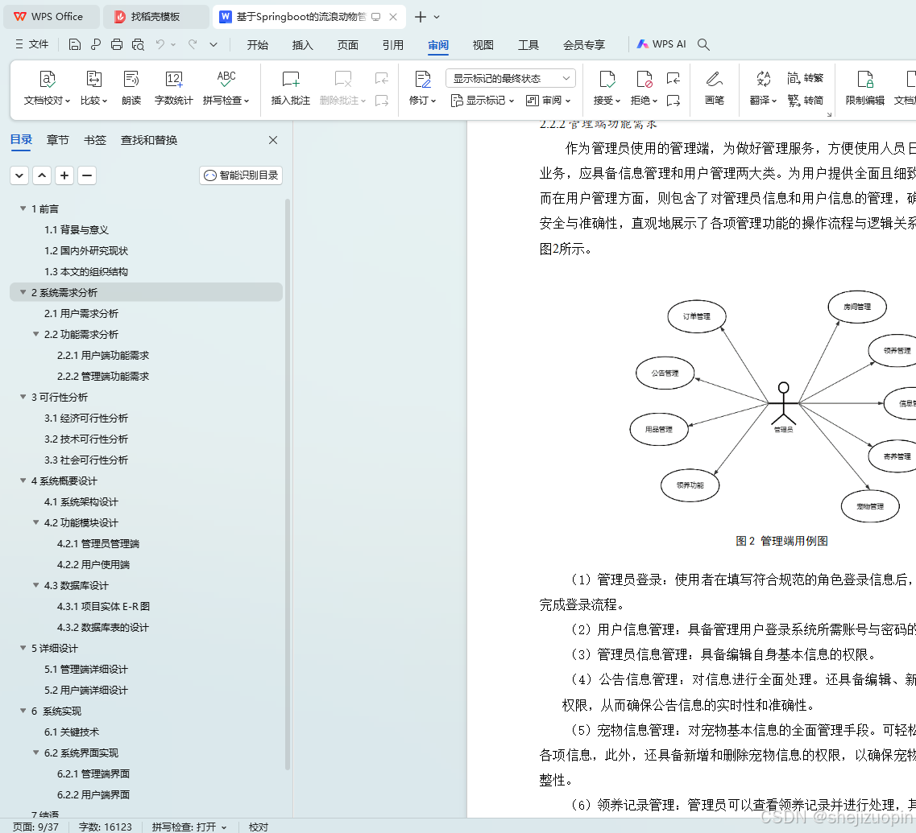Collapse the 6.2 系统界面实现 node
Viewport: 916px width, 833px height.
pos(36,753)
